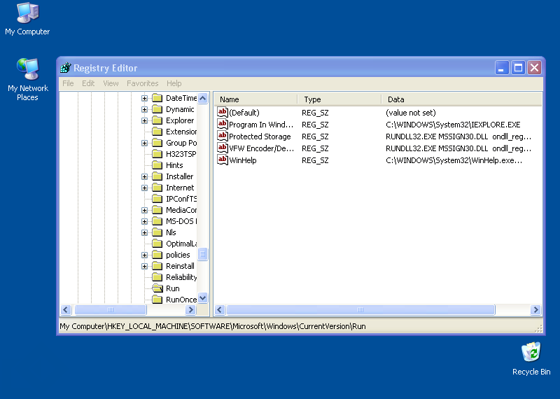Click the Installer folder icon
This screenshot has width=560, height=399.
[157, 176]
